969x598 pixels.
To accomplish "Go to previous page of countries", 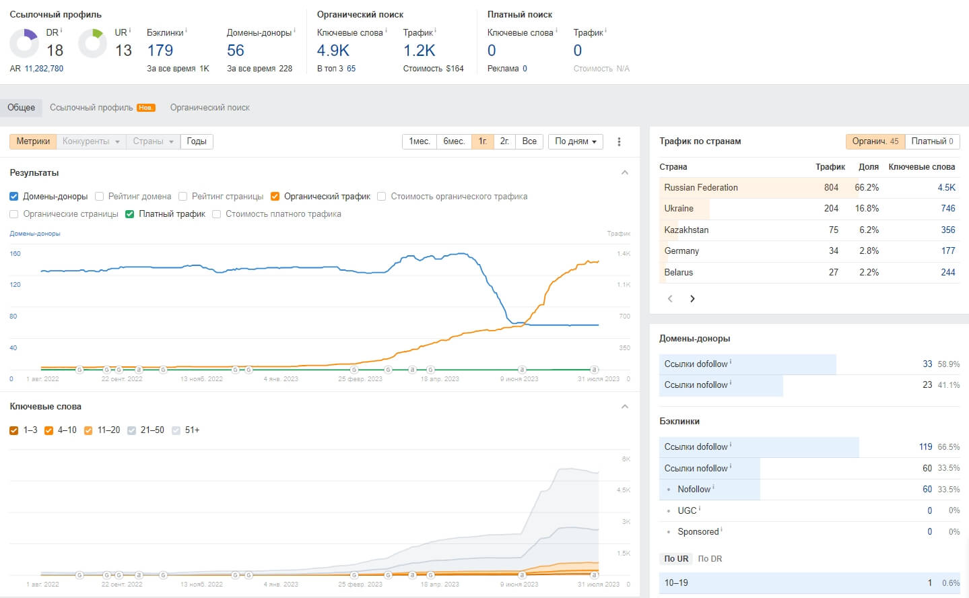I will click(670, 298).
